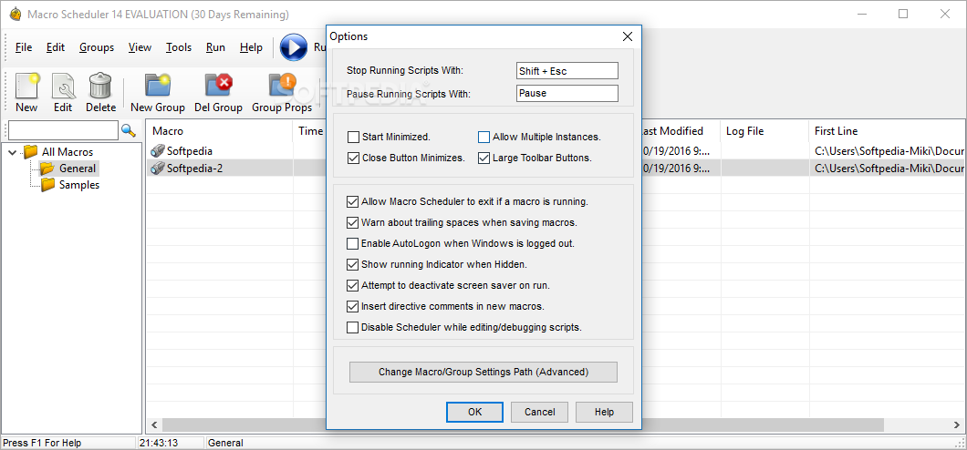Click OK in Options dialog
This screenshot has width=967, height=450.
pyautogui.click(x=475, y=412)
